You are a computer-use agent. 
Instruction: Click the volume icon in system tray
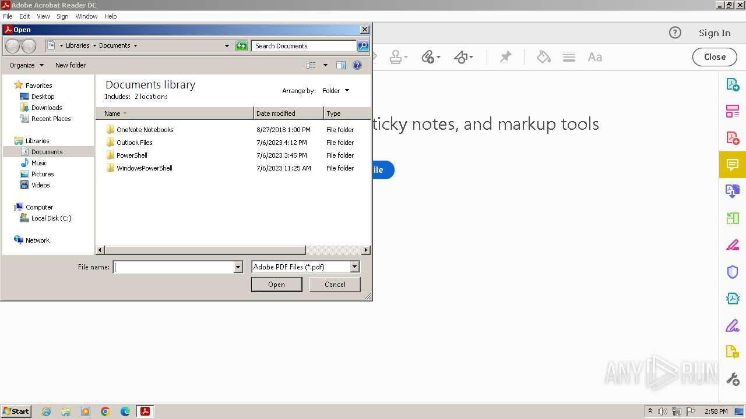662,411
